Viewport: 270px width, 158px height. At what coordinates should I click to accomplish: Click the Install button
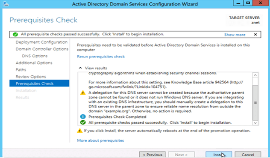click(219, 155)
